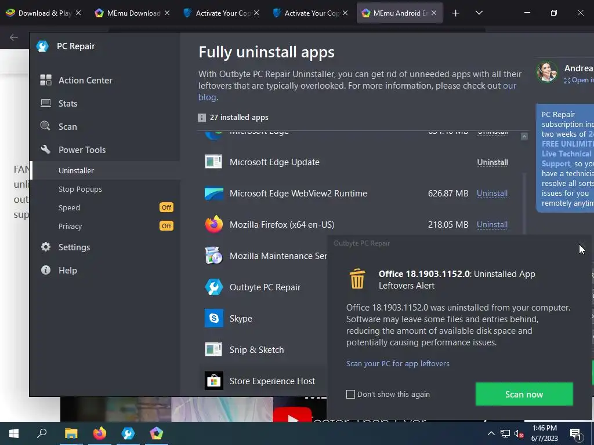Show hidden system tray icons

click(x=491, y=433)
